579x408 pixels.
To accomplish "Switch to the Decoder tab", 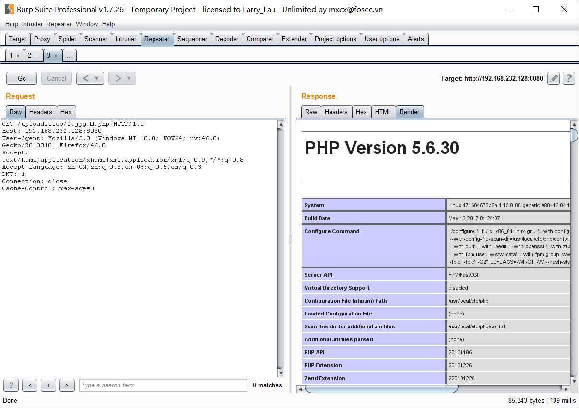I will pyautogui.click(x=227, y=39).
